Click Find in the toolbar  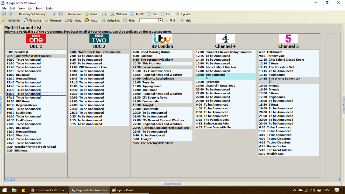[170, 20]
